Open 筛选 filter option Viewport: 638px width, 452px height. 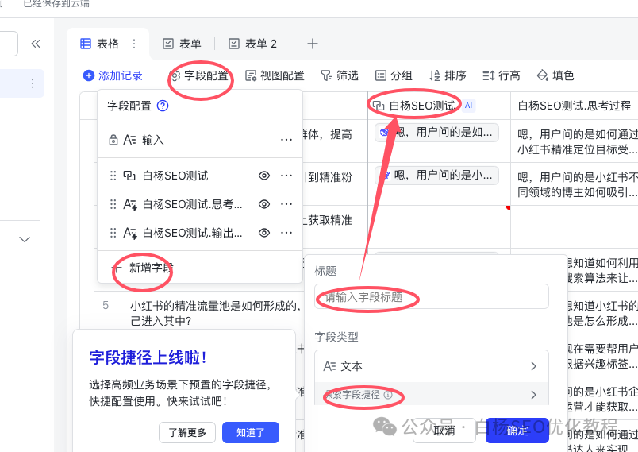pos(340,75)
